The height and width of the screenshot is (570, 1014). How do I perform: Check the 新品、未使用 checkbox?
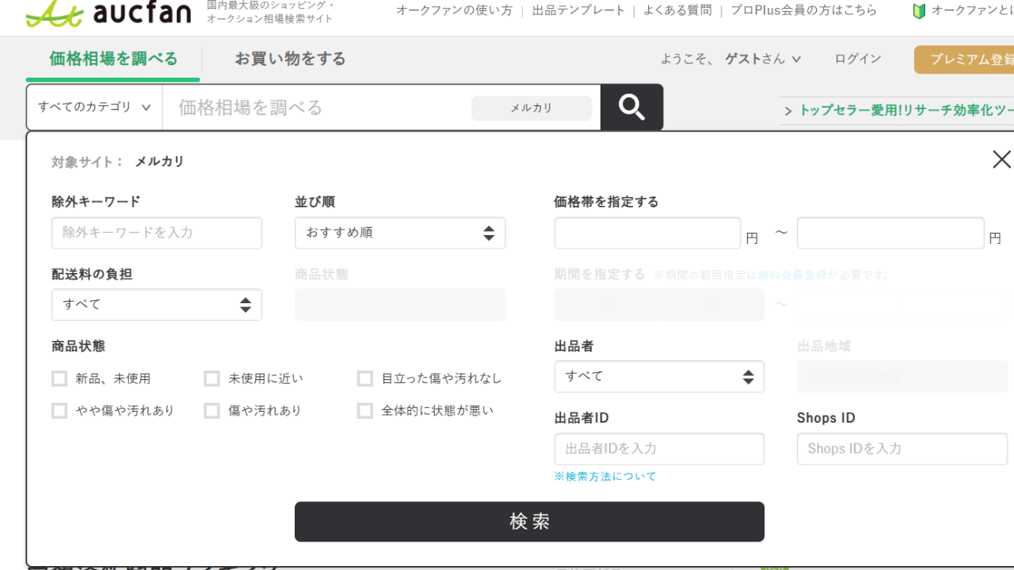click(x=59, y=378)
